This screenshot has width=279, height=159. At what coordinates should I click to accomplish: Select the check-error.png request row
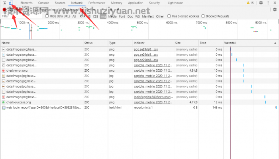pos(139,71)
